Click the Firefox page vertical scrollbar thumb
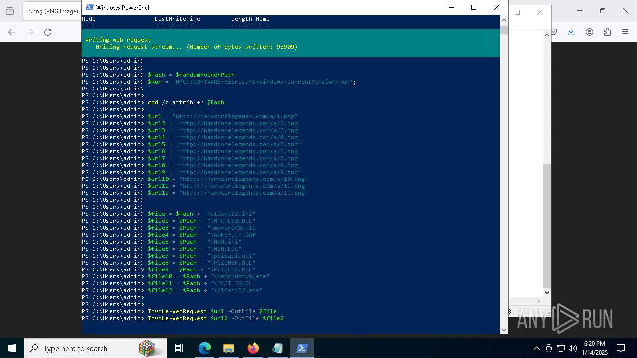Viewport: 637px width, 358px height. 547,225
